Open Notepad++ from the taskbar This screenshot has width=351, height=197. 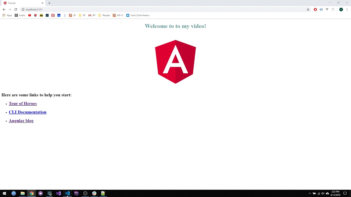(103, 193)
